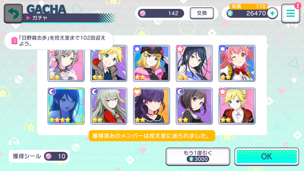The image size is (304, 171).
Task: Tap the green back arrow button
Action: pyautogui.click(x=13, y=14)
